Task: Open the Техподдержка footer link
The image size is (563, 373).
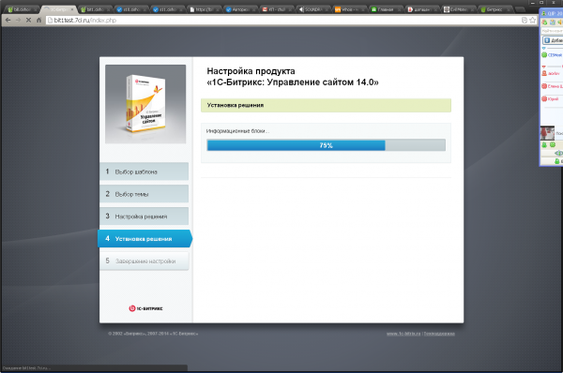Action: [x=439, y=334]
